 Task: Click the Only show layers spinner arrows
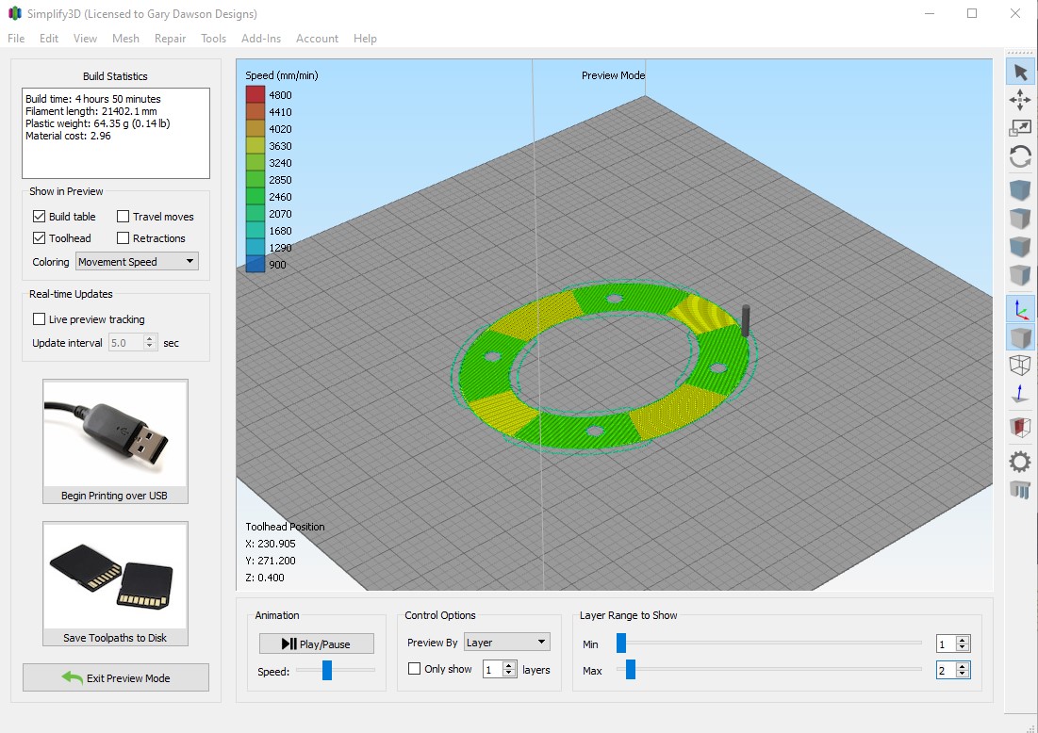pyautogui.click(x=509, y=670)
